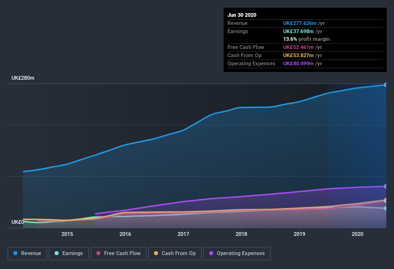Click the Revenue row label in tooltip
This screenshot has height=269, width=394.
(x=238, y=23)
